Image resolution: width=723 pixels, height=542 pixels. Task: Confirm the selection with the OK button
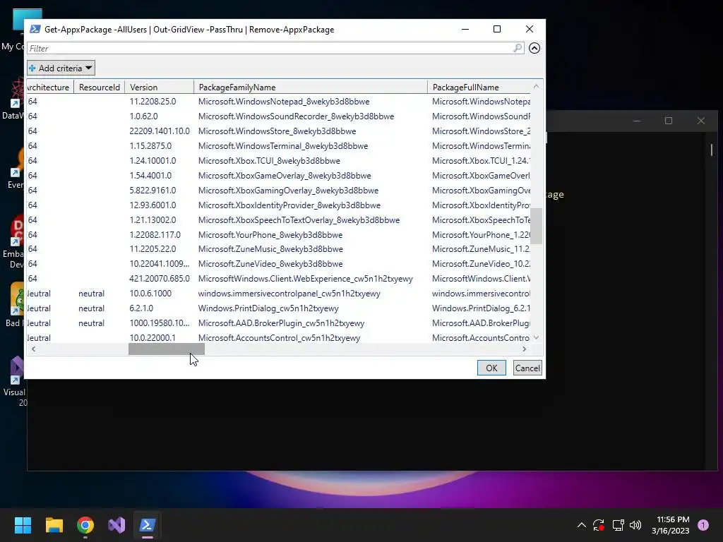(491, 368)
